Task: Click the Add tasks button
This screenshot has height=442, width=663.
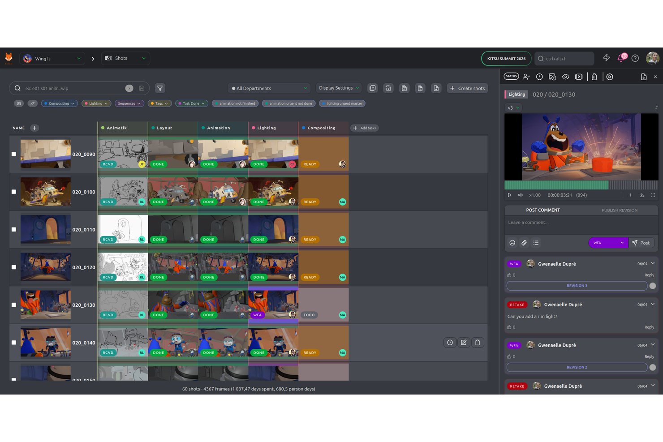Action: coord(365,128)
